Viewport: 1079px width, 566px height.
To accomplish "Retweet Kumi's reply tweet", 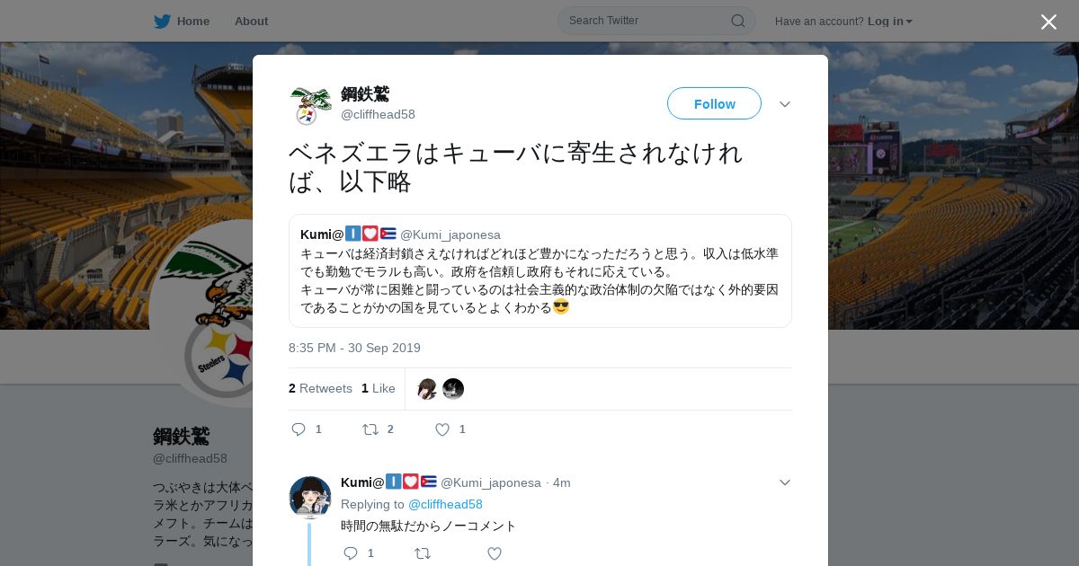I will tap(422, 553).
